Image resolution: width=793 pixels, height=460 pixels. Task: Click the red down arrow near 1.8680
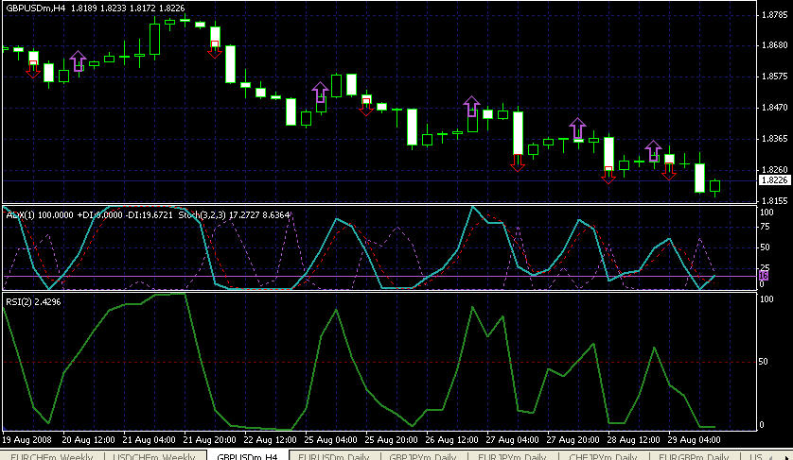pos(215,49)
